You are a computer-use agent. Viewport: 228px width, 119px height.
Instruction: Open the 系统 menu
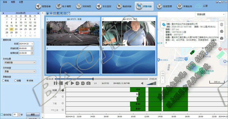tap(5, 2)
